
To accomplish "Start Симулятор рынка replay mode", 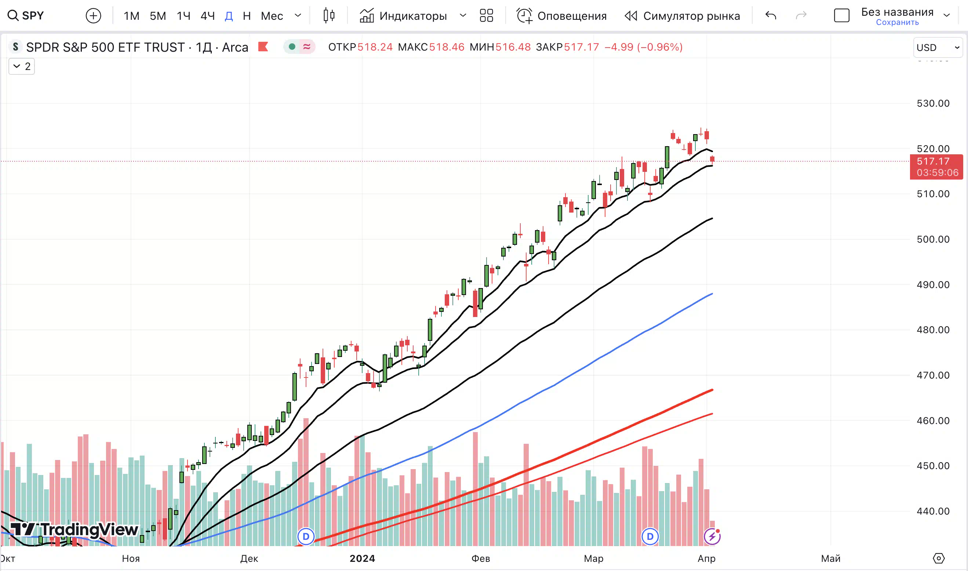I will pyautogui.click(x=682, y=16).
